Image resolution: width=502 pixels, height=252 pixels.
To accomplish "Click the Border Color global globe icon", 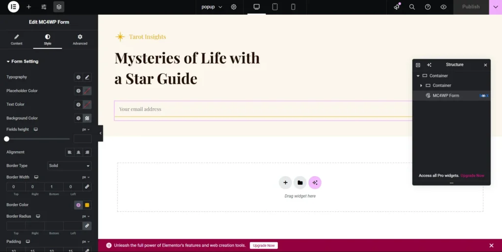I will click(78, 205).
